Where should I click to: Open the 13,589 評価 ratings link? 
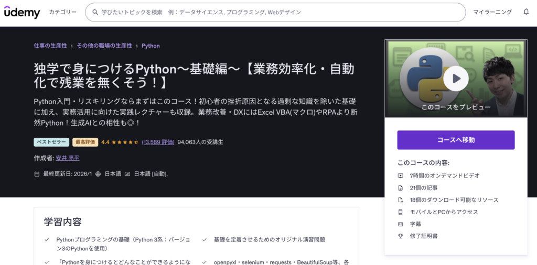(x=158, y=142)
